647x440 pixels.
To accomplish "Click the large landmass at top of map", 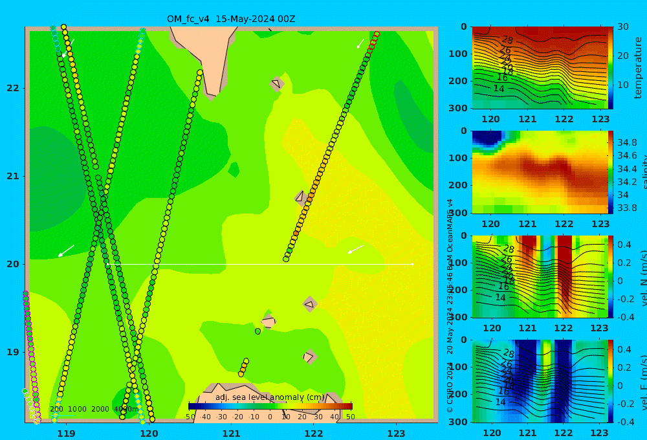I will click(205, 59).
